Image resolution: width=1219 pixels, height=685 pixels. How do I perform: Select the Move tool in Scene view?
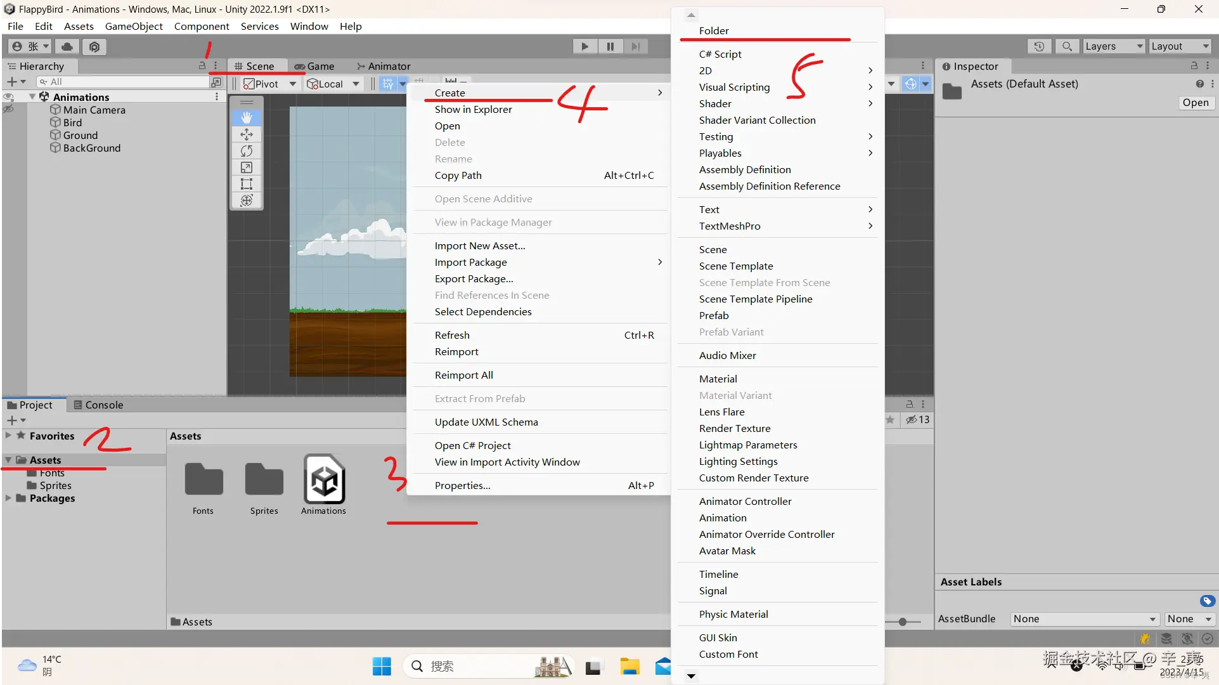[x=247, y=134]
